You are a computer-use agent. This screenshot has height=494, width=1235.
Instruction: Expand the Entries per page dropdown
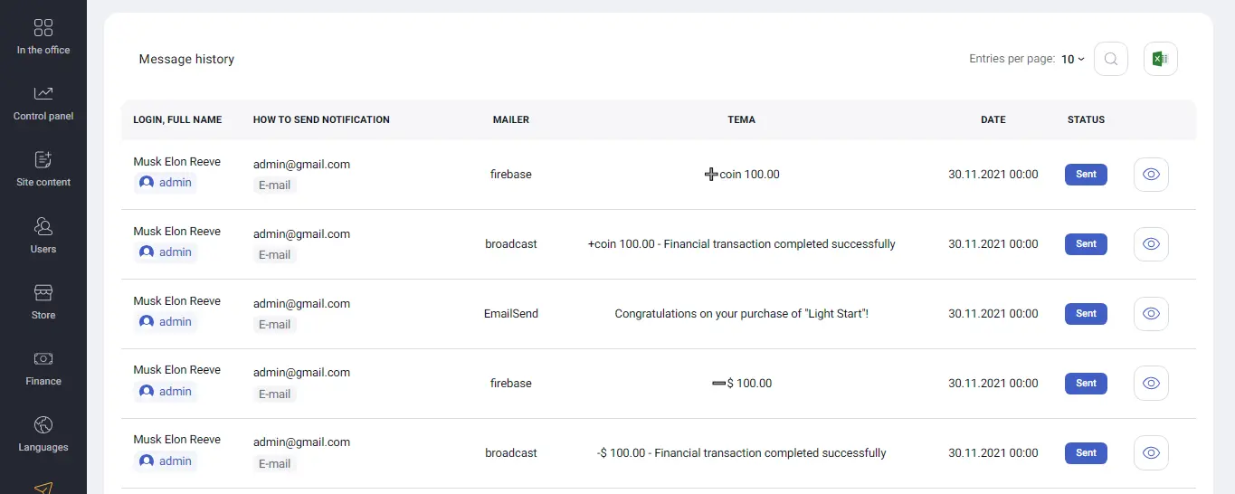tap(1073, 60)
